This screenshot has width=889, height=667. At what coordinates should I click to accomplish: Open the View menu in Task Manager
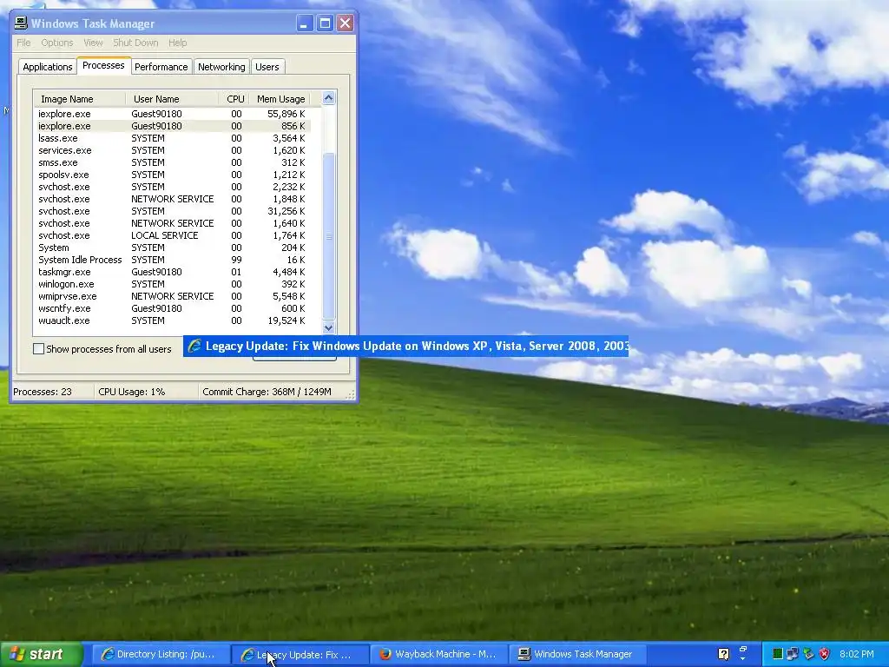click(93, 43)
